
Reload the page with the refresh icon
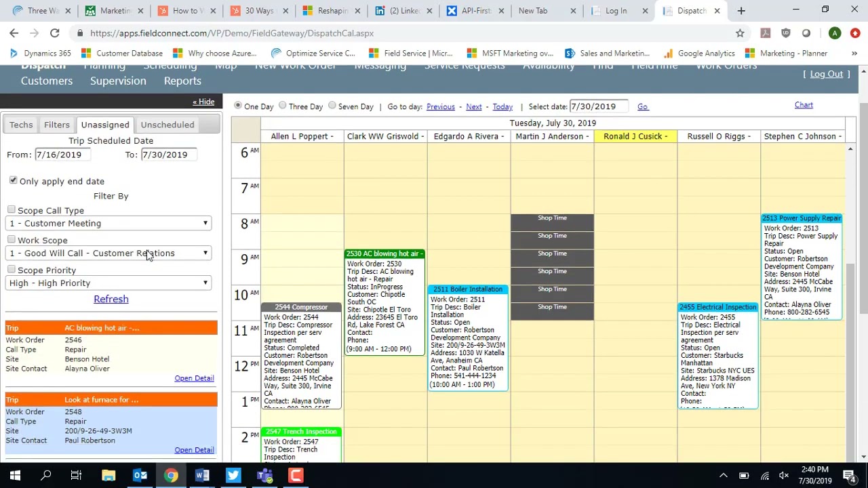[x=54, y=33]
